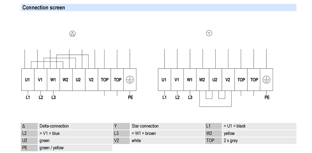The height and width of the screenshot is (153, 312).
Task: Click the star connection circle symbol
Action: pyautogui.click(x=209, y=33)
